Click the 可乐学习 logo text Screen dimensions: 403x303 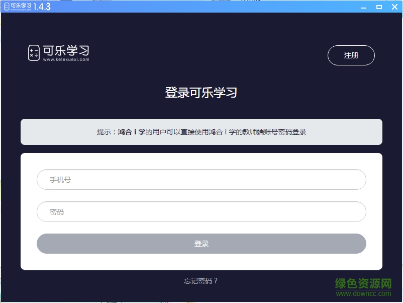pyautogui.click(x=66, y=50)
